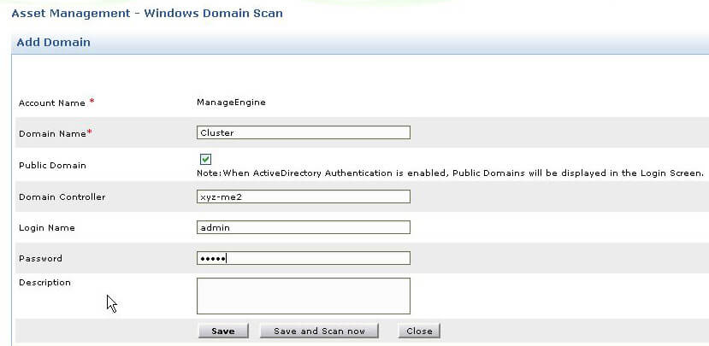709x346 pixels.
Task: Click the Domain Controller label
Action: [62, 197]
